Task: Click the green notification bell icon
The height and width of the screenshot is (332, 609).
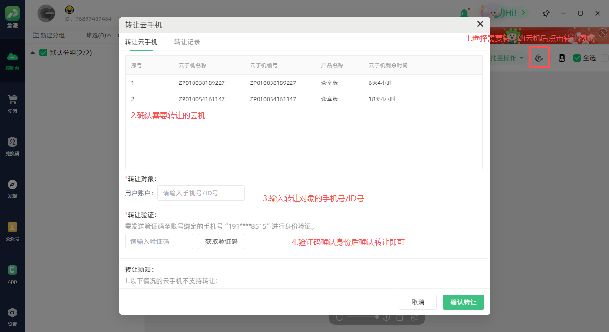Action: 464,13
